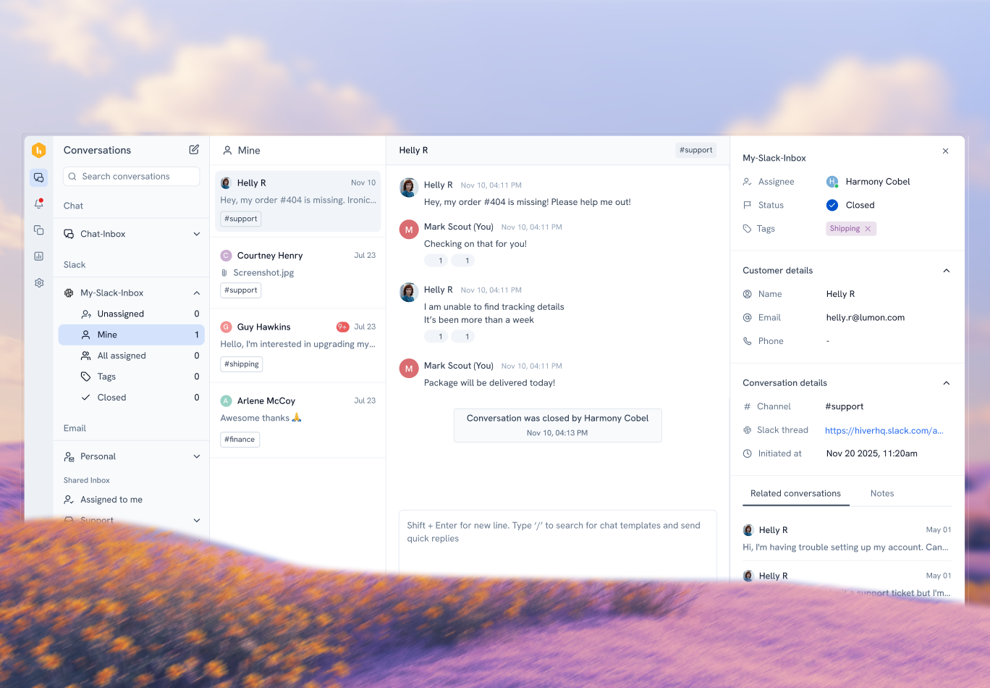Open related conversation about setting up account
The height and width of the screenshot is (688, 990).
coord(847,539)
